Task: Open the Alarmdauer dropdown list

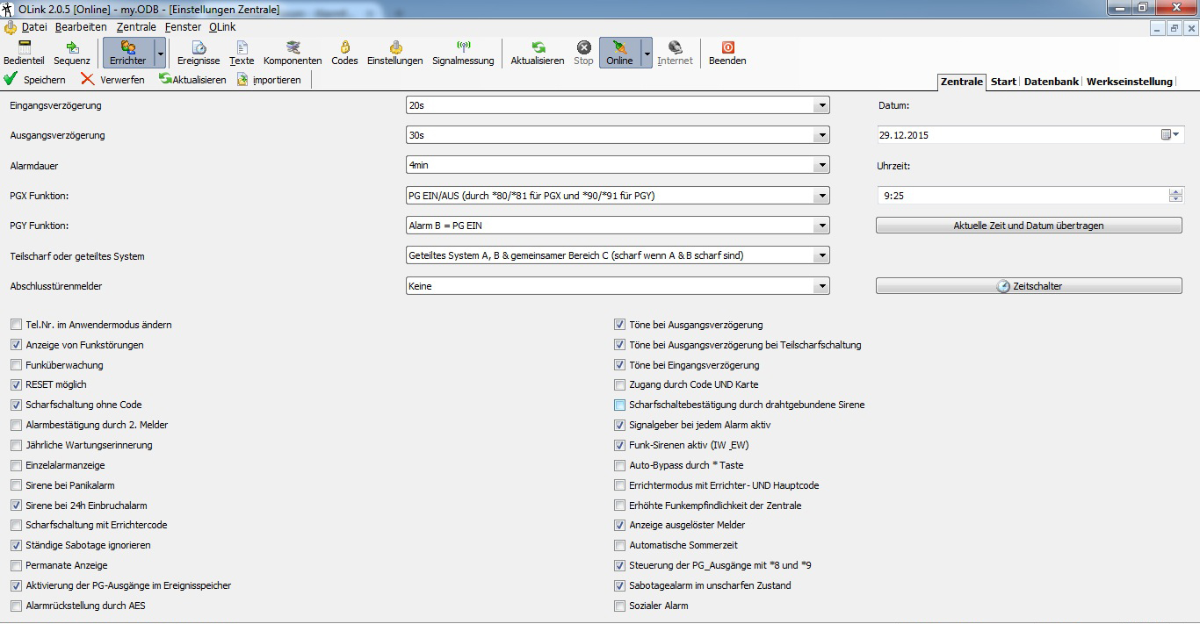Action: coord(821,165)
